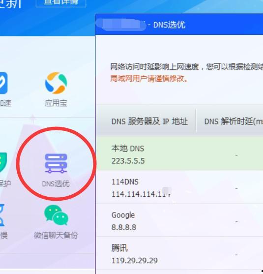
Task: Click the blue acceleration icon at left edge
Action: click(x=3, y=83)
